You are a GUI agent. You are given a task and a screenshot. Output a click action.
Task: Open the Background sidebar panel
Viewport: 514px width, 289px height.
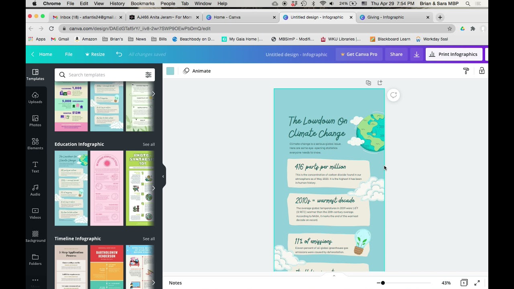(x=35, y=236)
